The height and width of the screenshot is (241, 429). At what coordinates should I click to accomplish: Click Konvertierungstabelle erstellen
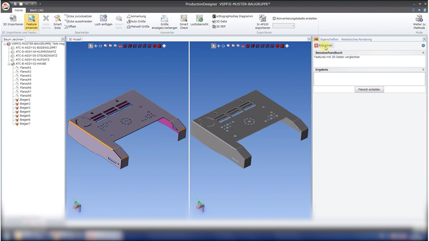point(295,18)
